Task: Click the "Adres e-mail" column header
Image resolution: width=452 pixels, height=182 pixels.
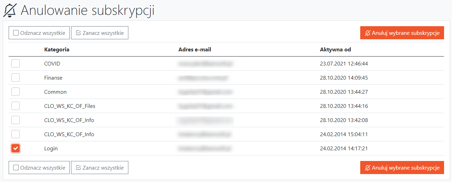Action: (195, 50)
